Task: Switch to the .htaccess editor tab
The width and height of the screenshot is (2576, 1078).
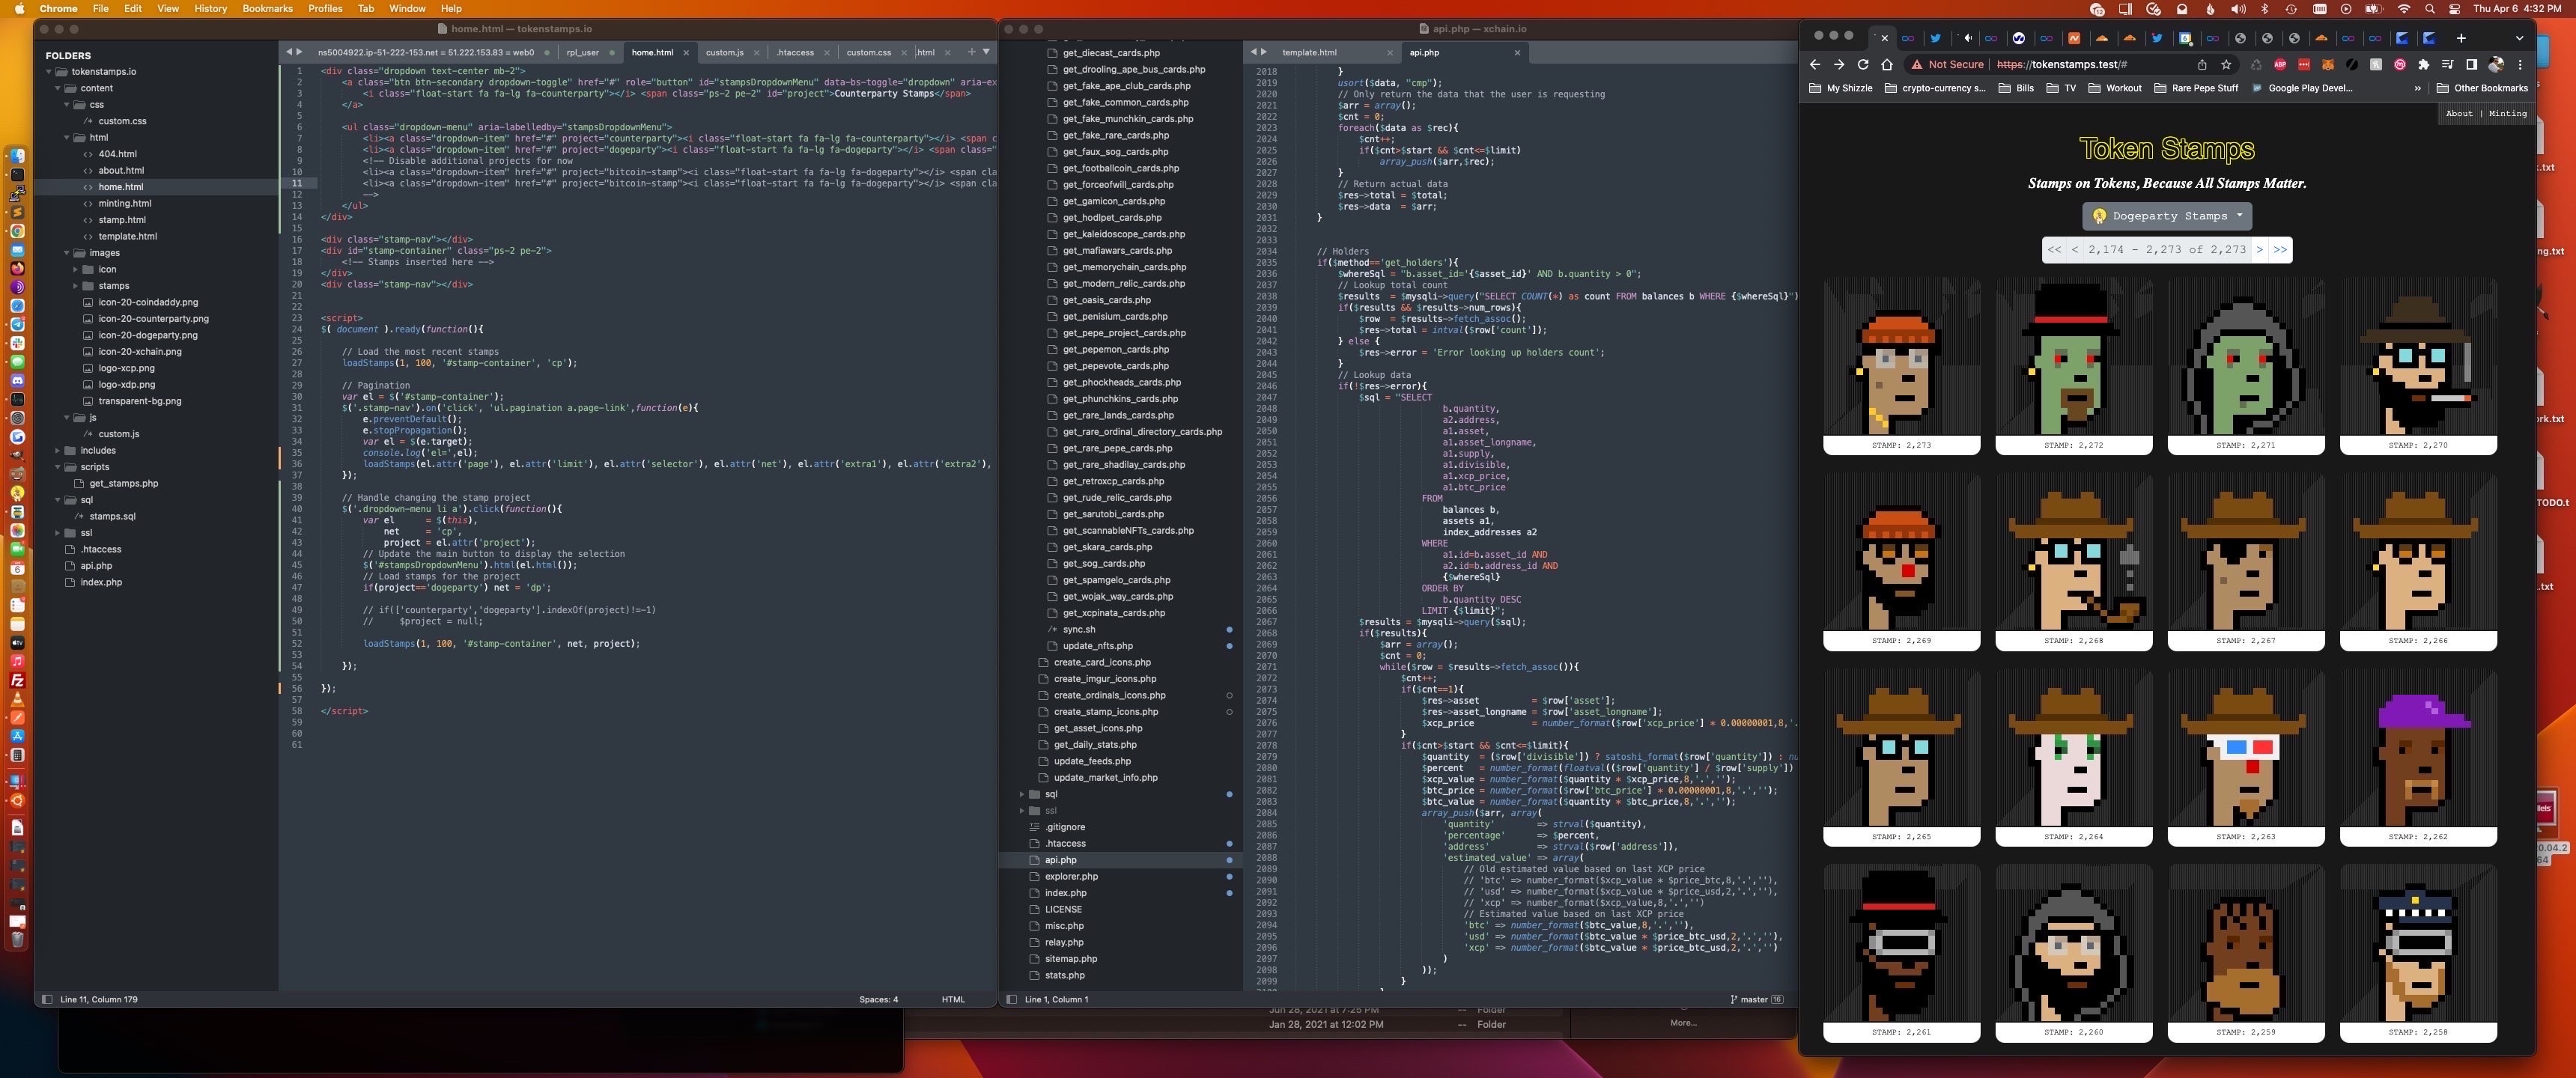Action: [795, 52]
